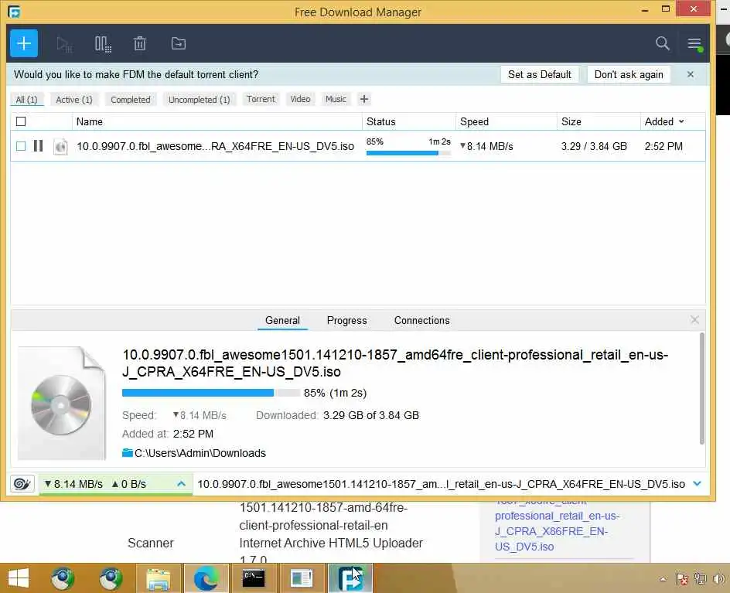
Task: Click the 0 B/s upload speed indicator
Action: [x=129, y=484]
